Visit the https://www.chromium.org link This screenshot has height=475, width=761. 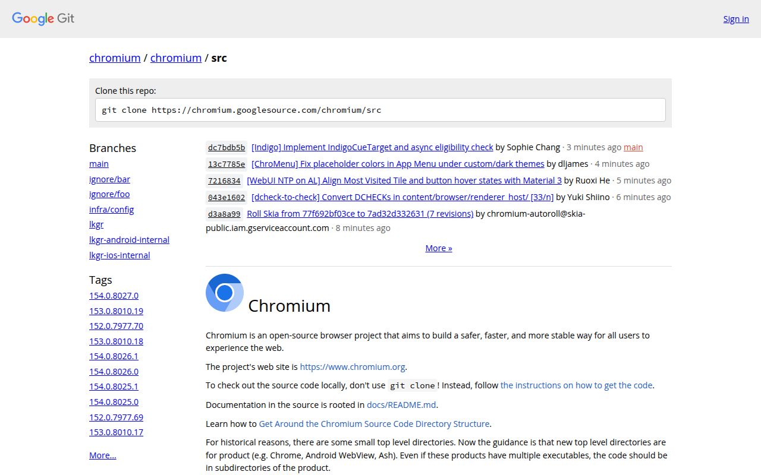(x=353, y=367)
